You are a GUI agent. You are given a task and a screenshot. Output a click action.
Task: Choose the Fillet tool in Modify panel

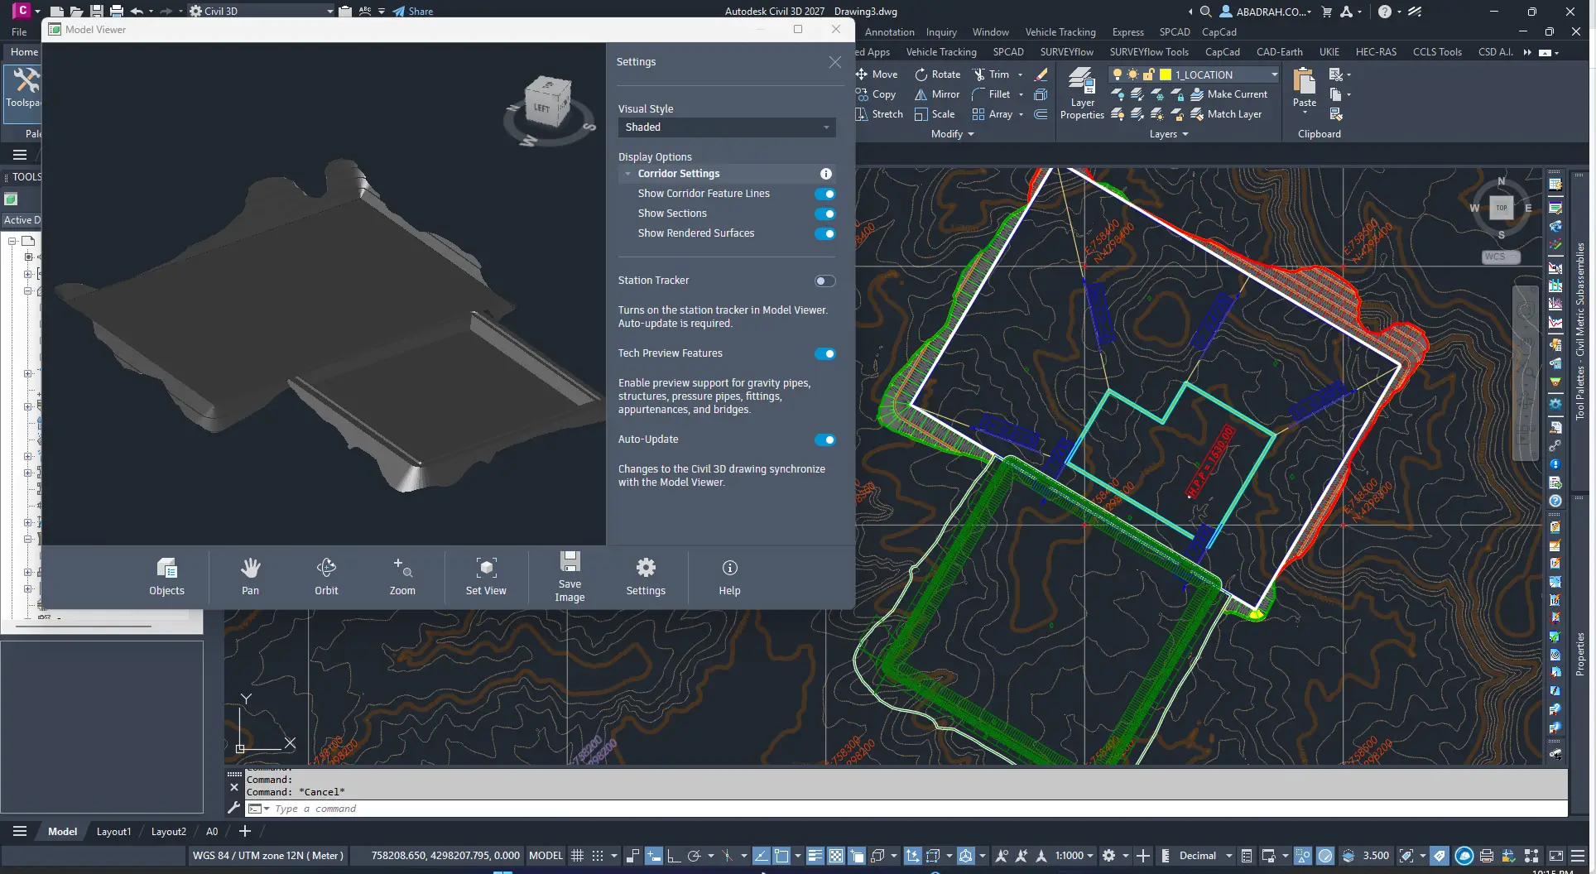point(991,94)
